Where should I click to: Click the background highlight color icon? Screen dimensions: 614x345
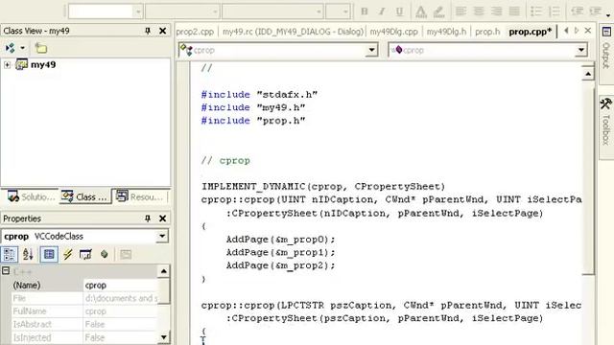pyautogui.click(x=439, y=11)
